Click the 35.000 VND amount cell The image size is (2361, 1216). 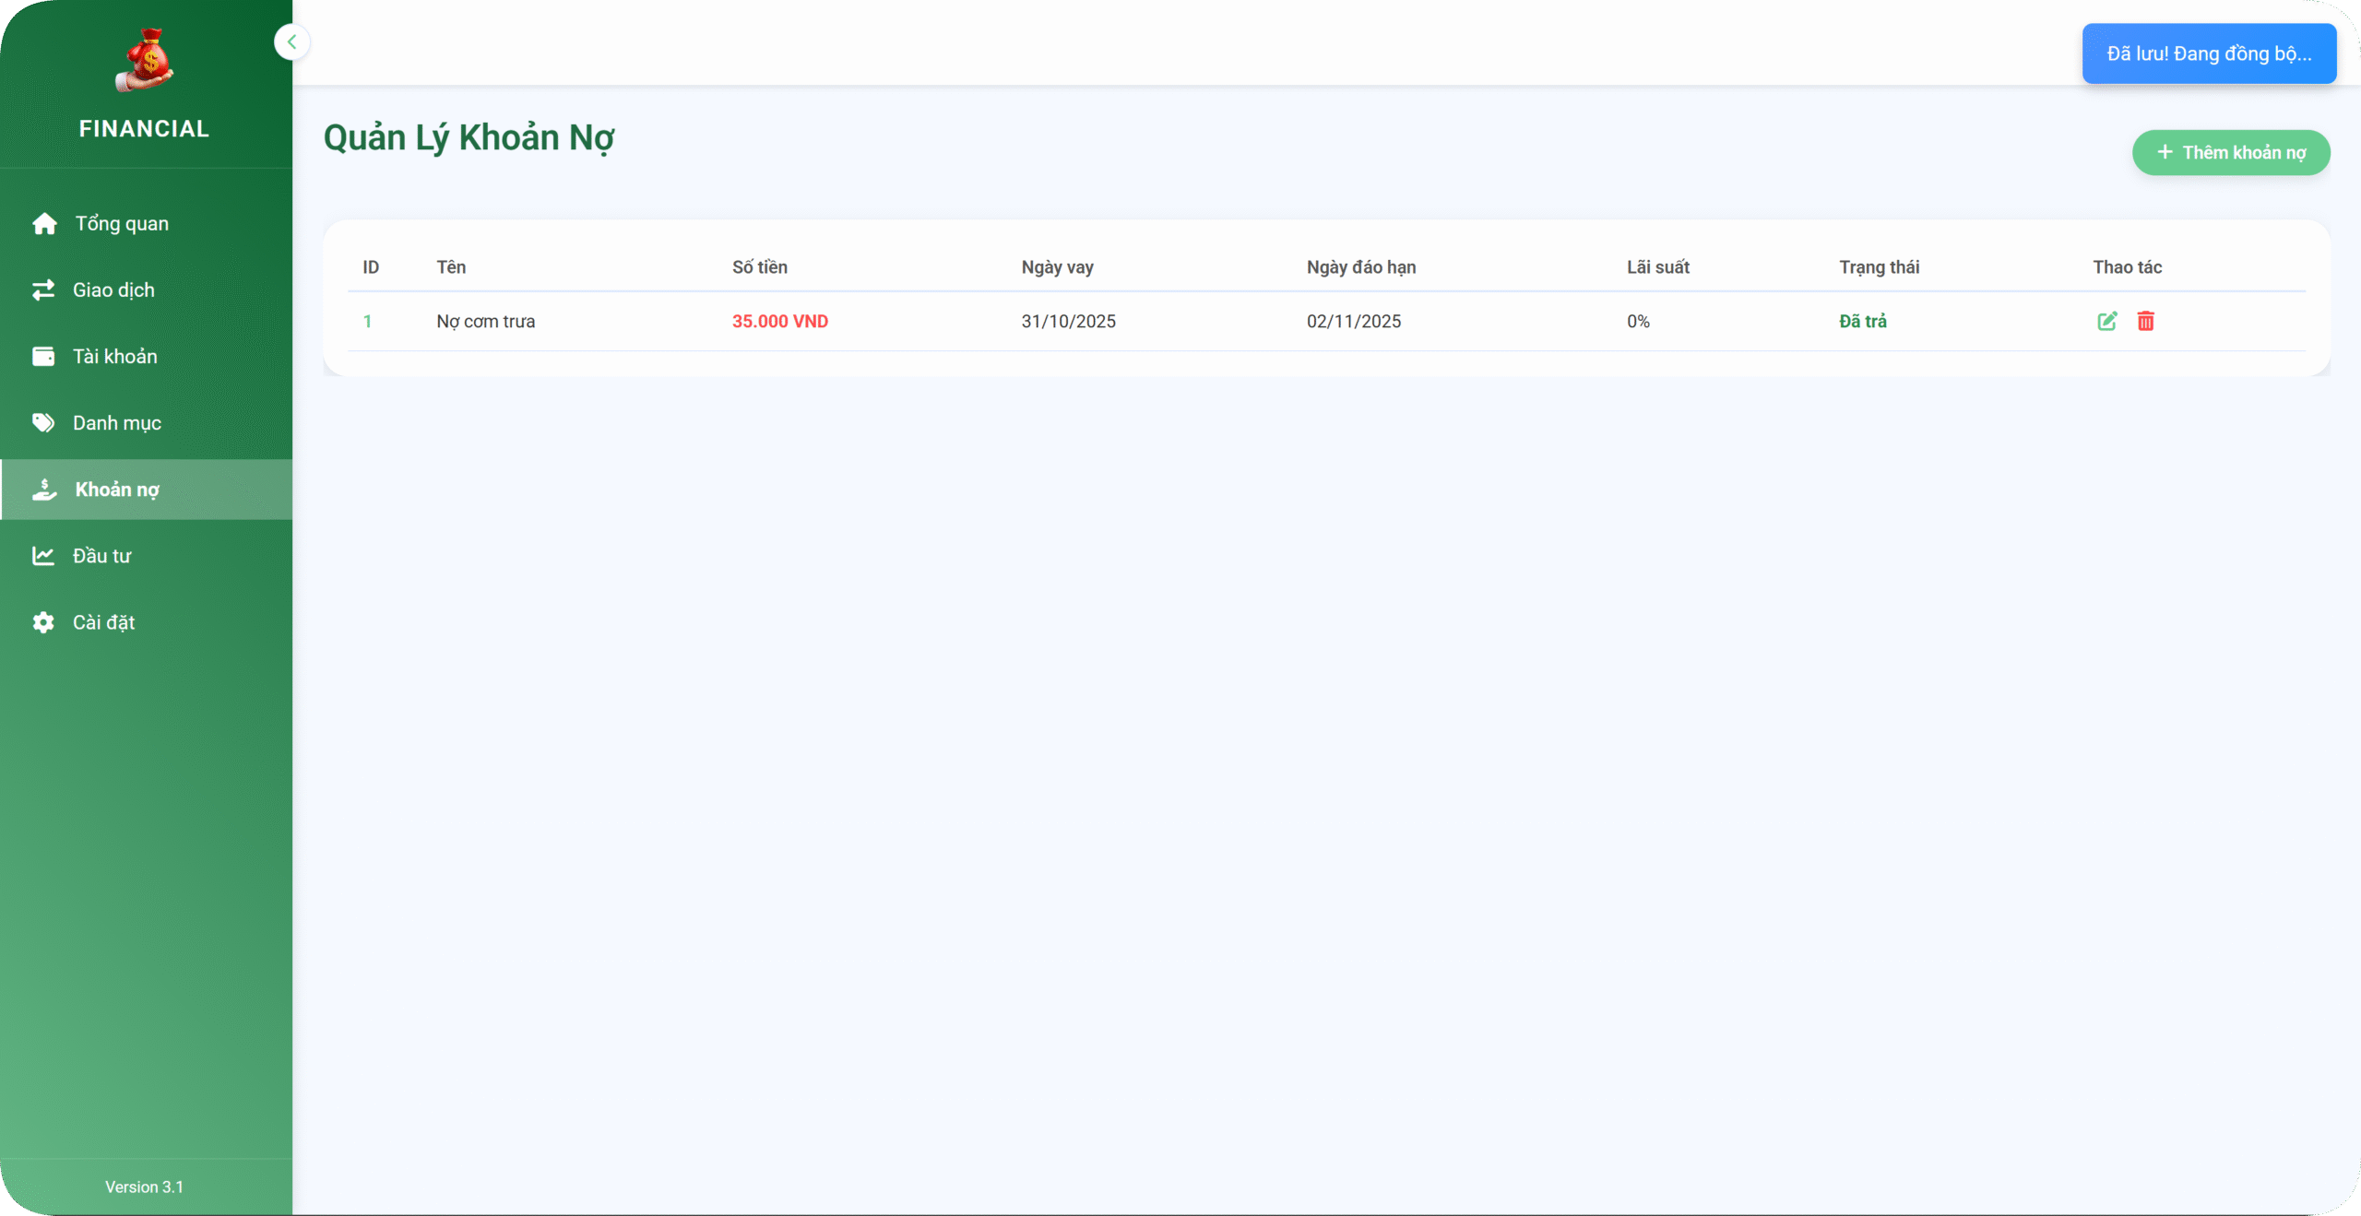[779, 321]
